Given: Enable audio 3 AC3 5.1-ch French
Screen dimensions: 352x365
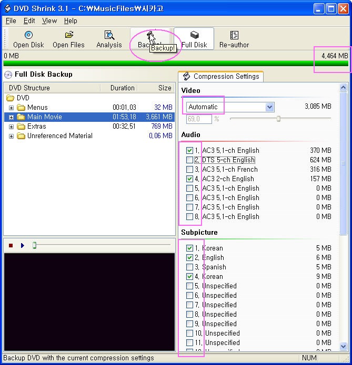Looking at the screenshot, I should (x=189, y=169).
